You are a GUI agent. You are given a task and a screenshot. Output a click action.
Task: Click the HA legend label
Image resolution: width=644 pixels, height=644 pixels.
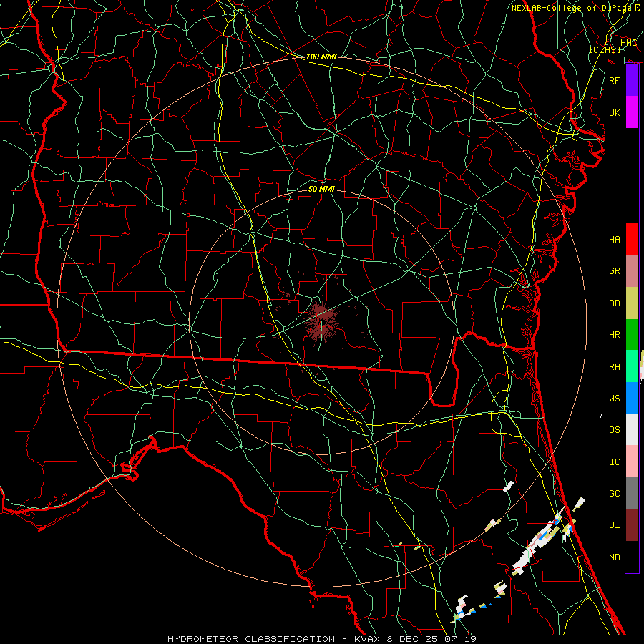click(614, 240)
